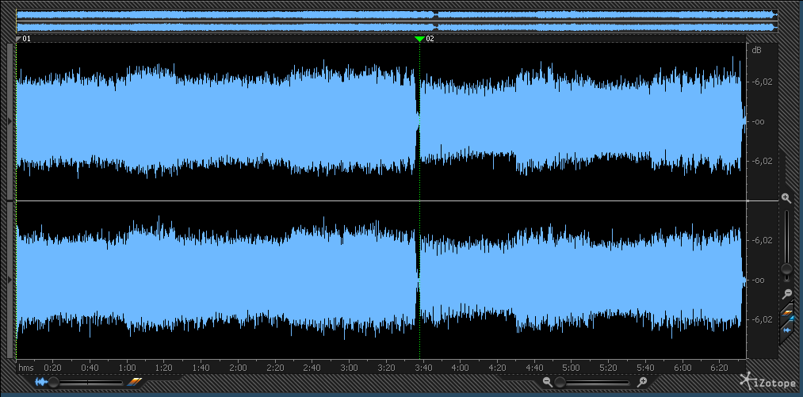Select the green marker 02 triangle
The width and height of the screenshot is (803, 397).
[x=419, y=38]
